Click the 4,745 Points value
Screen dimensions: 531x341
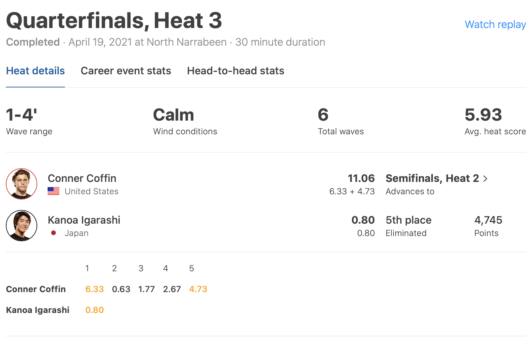coord(488,220)
